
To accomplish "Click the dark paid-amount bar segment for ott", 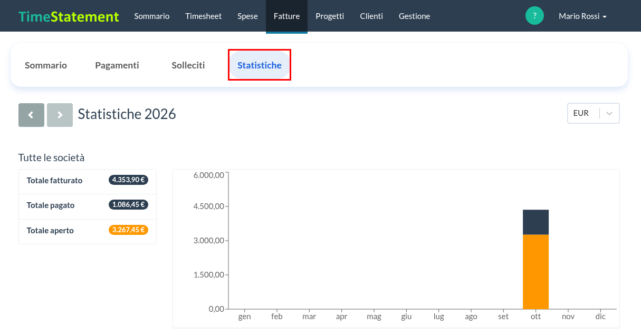I will (x=535, y=222).
